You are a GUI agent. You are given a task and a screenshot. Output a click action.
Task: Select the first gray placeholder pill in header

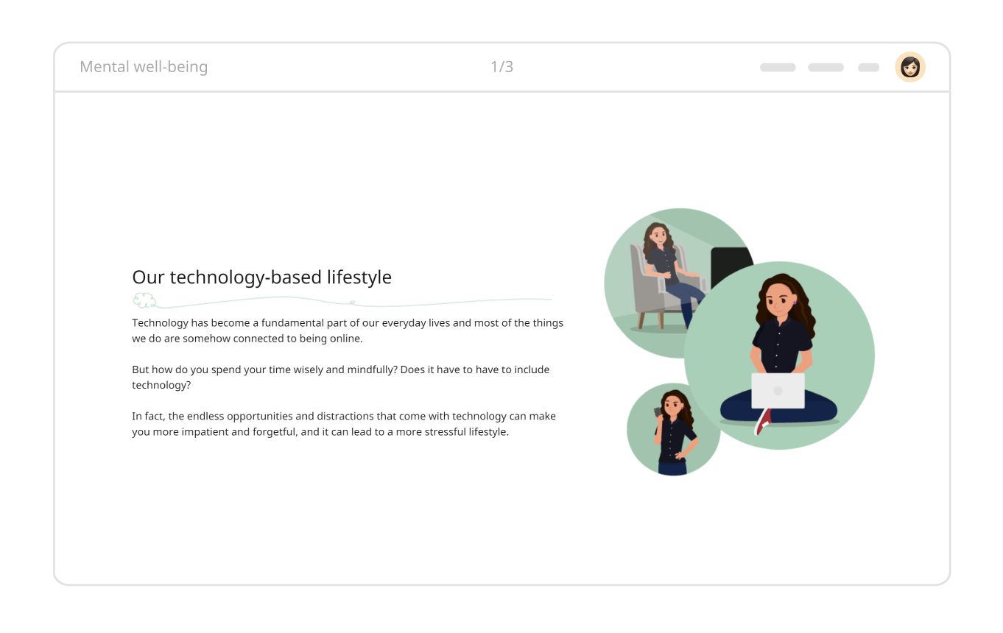[778, 68]
